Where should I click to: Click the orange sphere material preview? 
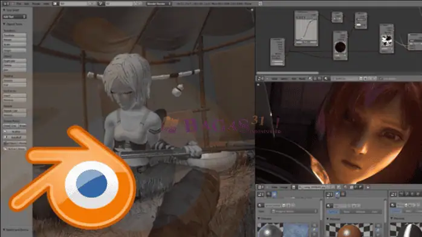pyautogui.click(x=349, y=230)
